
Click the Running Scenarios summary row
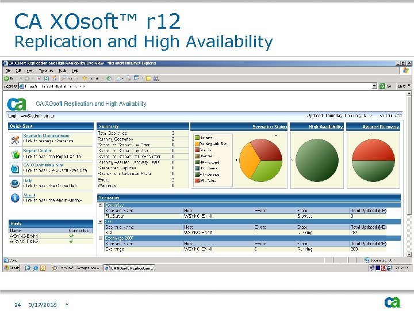click(143, 139)
